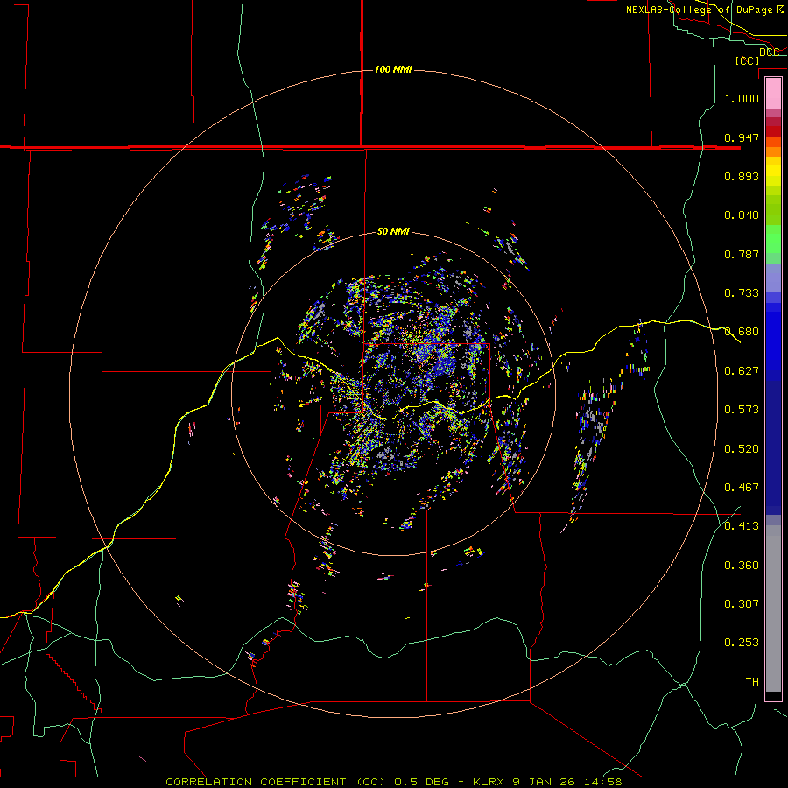Screen dimensions: 788x788
Task: Click the 0.627 scale value
Action: tap(742, 371)
